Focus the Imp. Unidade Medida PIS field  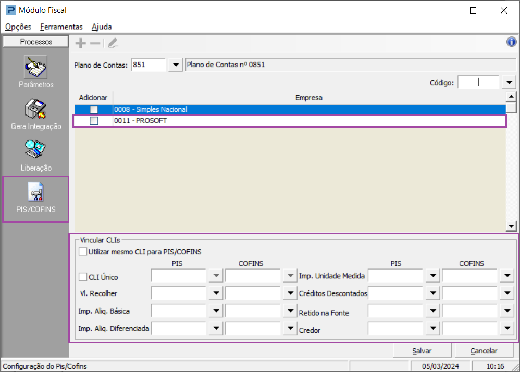[395, 276]
